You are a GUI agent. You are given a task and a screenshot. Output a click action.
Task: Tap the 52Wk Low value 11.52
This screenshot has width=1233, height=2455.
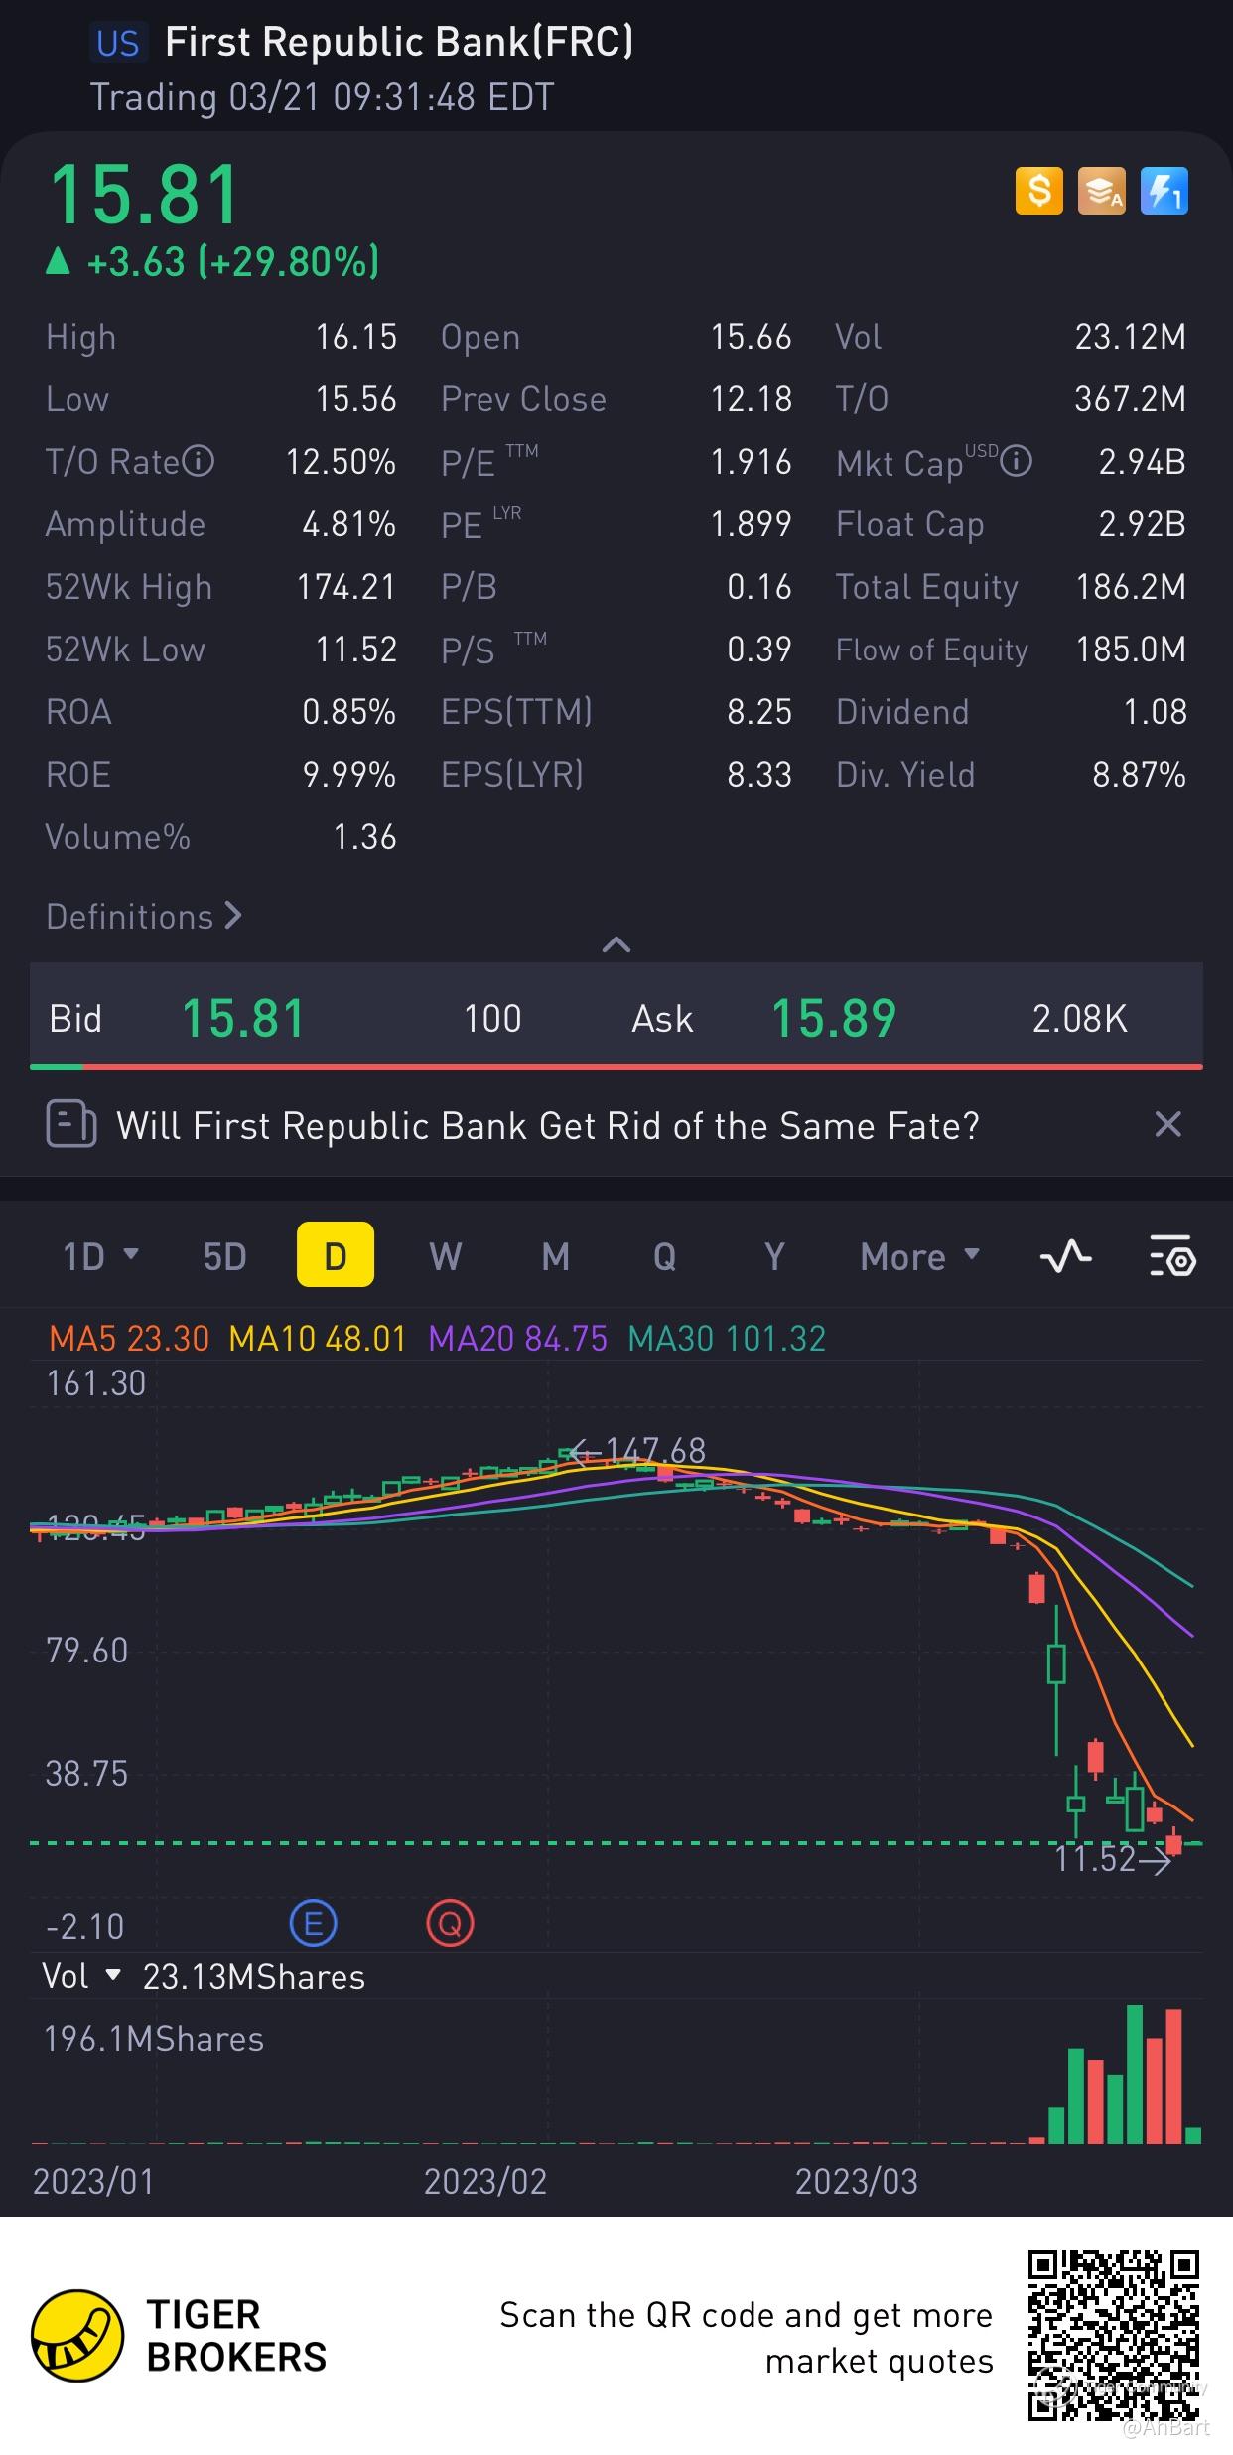(x=355, y=650)
